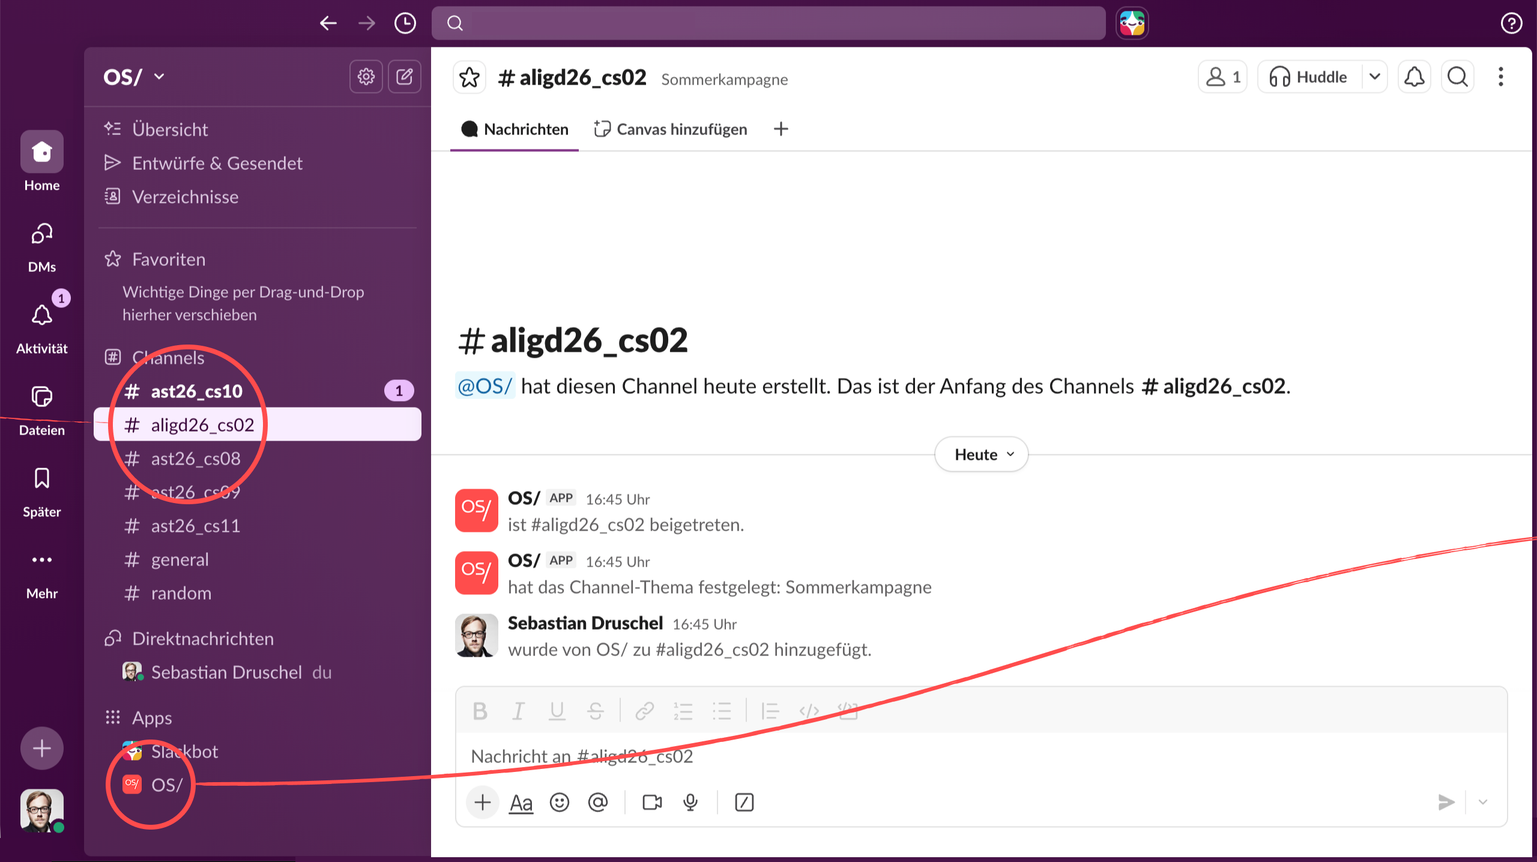Viewport: 1537px width, 862px height.
Task: Expand the Heute date dropdown
Action: pyautogui.click(x=982, y=454)
